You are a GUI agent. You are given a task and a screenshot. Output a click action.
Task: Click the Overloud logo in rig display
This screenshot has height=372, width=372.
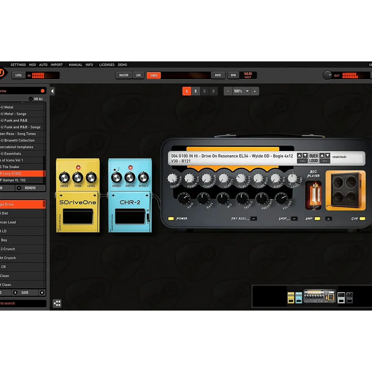313,158
